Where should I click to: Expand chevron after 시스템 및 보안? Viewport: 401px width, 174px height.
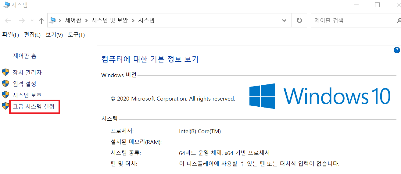[133, 21]
